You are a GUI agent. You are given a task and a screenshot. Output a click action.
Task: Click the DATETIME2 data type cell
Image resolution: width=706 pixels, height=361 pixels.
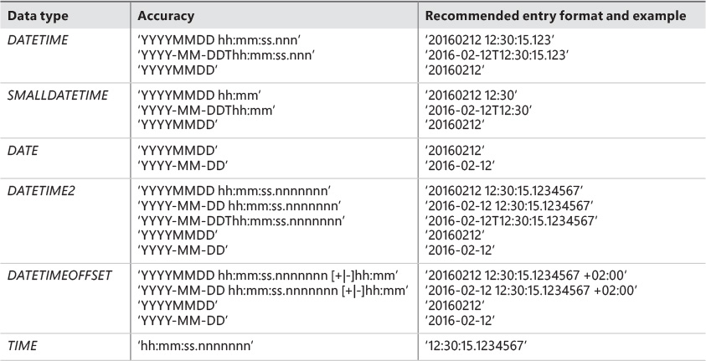[40, 192]
